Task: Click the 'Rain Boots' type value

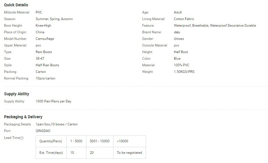Action: [44, 52]
